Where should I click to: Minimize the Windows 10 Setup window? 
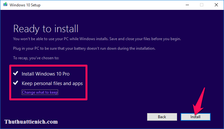coord(187,5)
